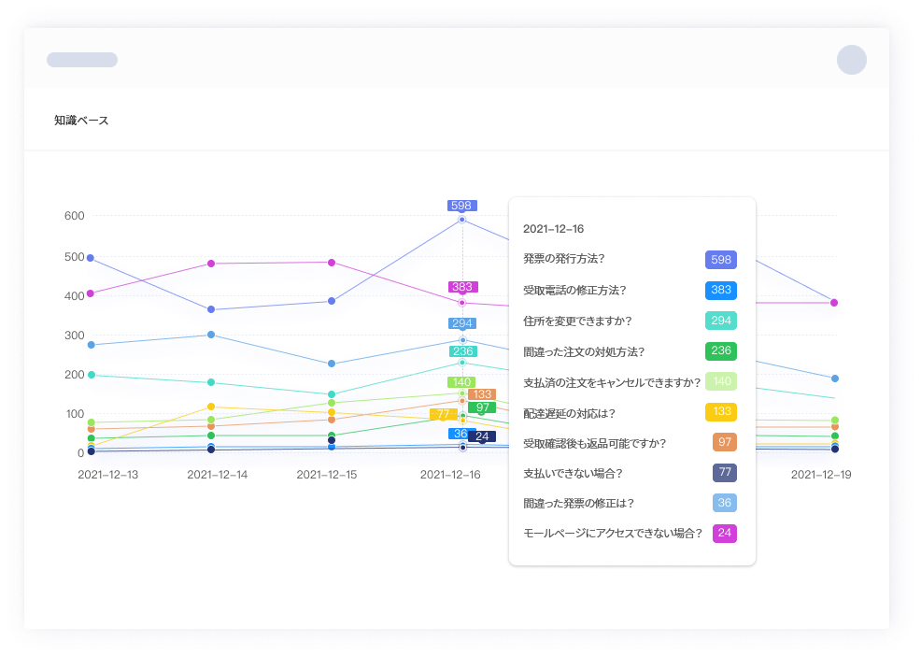Click the gray placeholder logo pill
921x657 pixels.
click(x=82, y=60)
